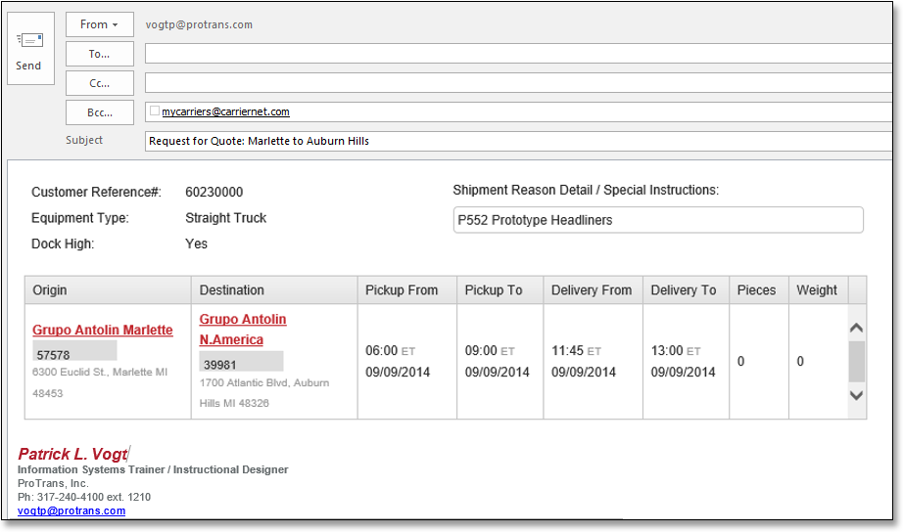
Task: Click the Special Instructions box P552 Prototype Headliners
Action: pos(658,220)
